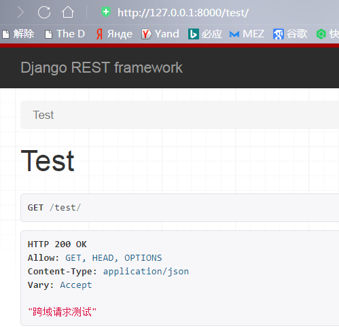The image size is (339, 328).
Task: Click the GET /test/ request line
Action: point(54,208)
